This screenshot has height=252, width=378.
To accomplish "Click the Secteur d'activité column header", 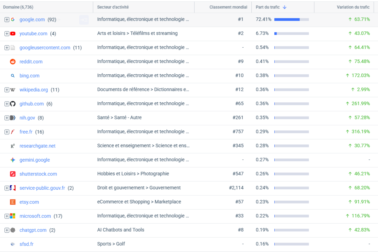I will click(x=113, y=7).
